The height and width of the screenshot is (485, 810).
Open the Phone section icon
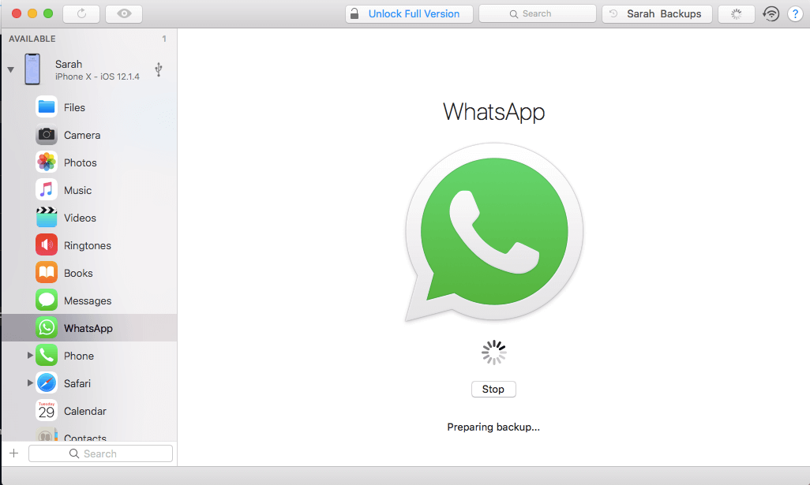point(47,356)
